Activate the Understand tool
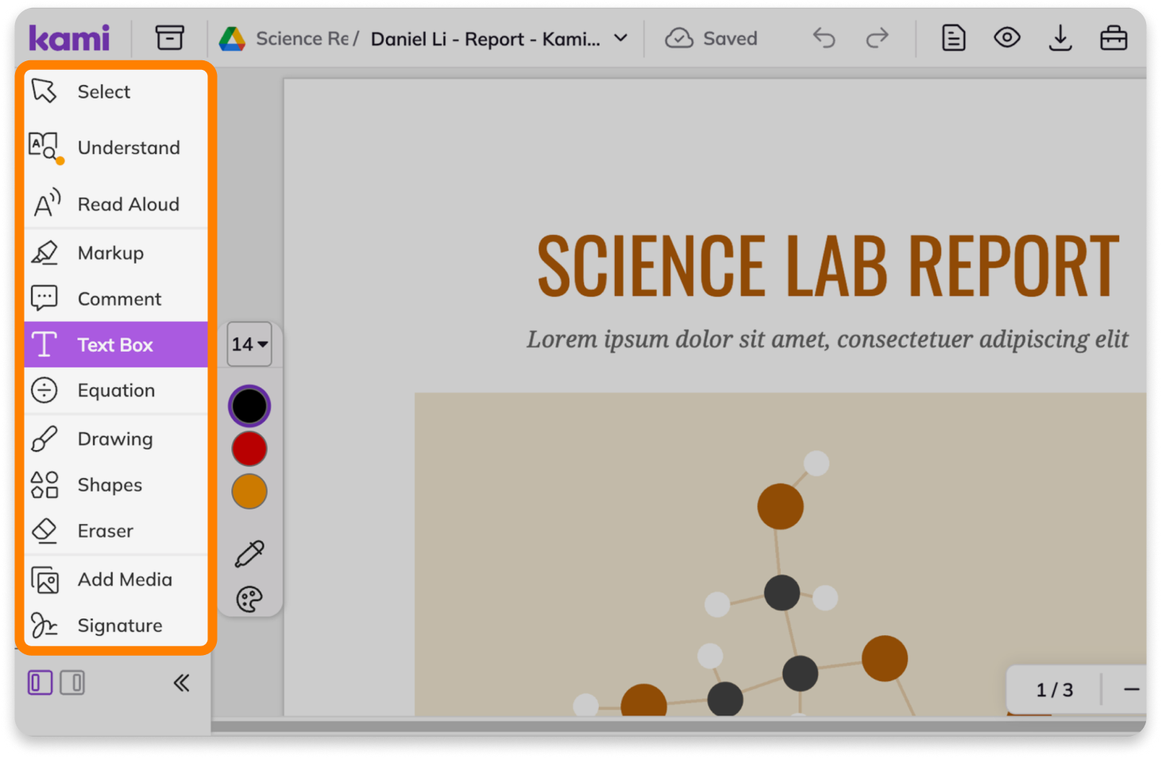This screenshot has height=759, width=1162. point(116,148)
